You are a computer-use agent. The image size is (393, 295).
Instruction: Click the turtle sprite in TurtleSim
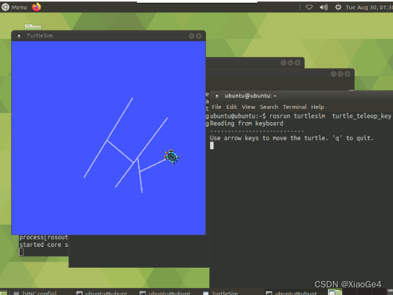[x=172, y=157]
